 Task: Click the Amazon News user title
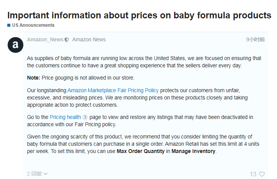[x=89, y=39]
